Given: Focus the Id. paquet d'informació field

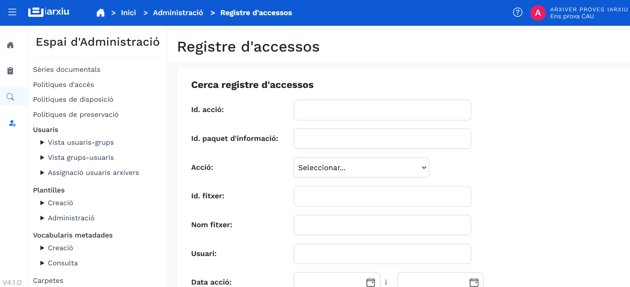Looking at the screenshot, I should [x=382, y=139].
